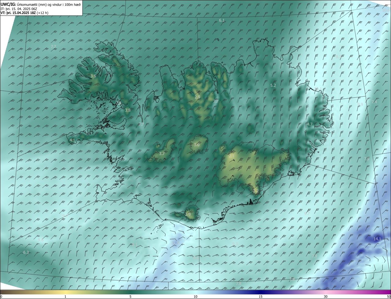391x299 pixels.
Task: Click the 30 tick on the color scale
Action: pyautogui.click(x=326, y=297)
